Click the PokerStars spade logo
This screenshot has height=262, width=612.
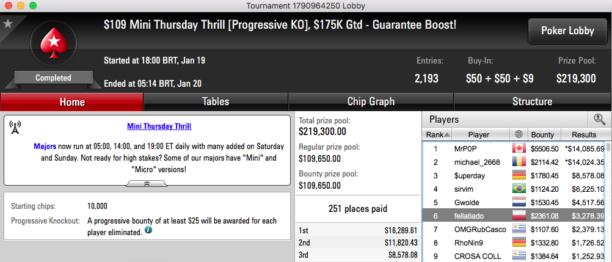tap(53, 43)
